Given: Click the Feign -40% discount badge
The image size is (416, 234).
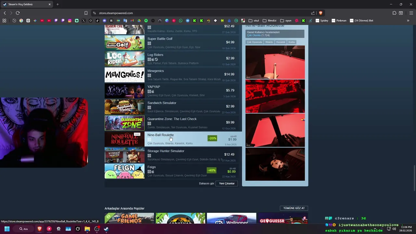Looking at the screenshot, I should tap(212, 170).
